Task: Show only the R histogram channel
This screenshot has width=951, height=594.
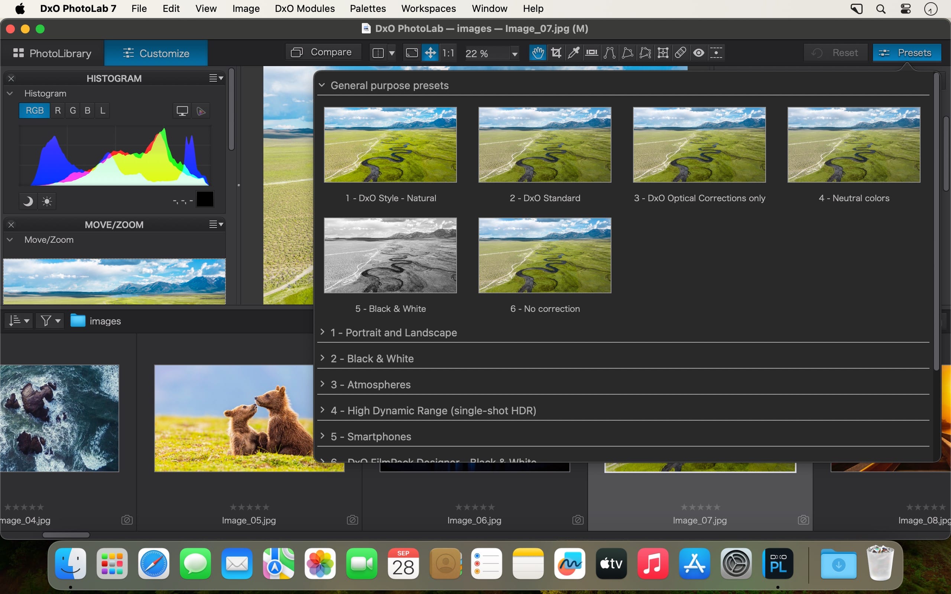Action: tap(58, 111)
